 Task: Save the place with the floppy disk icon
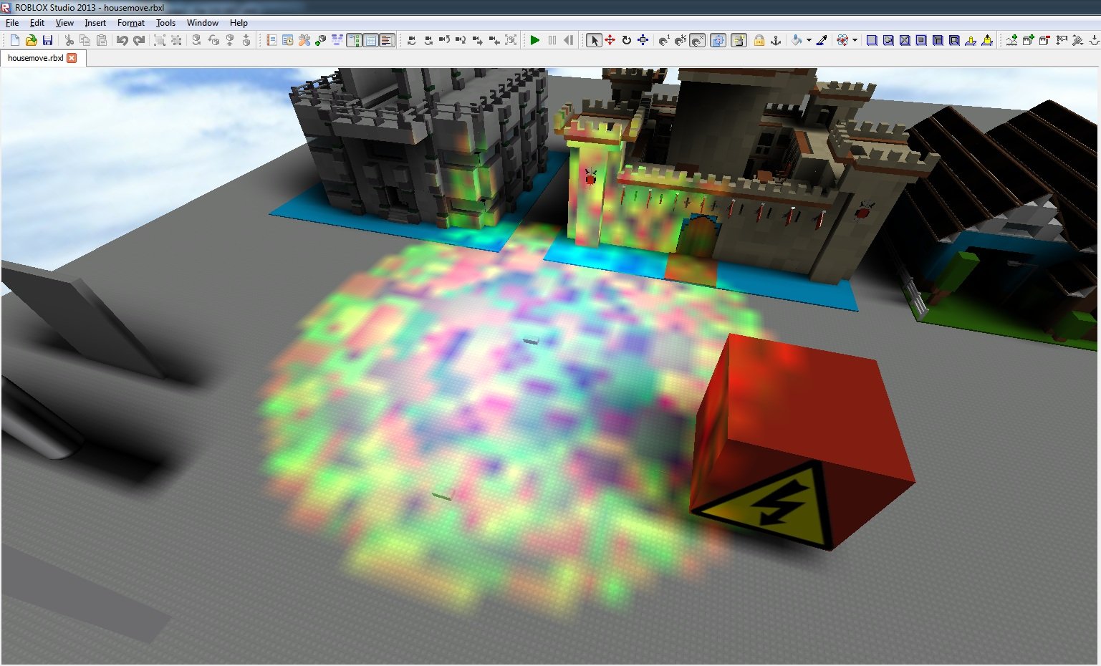(x=47, y=40)
